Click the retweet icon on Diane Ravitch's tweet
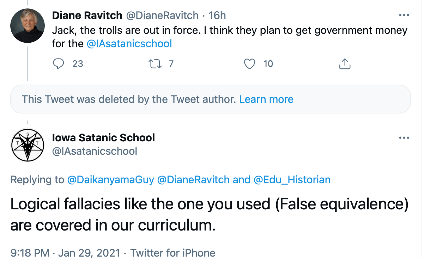Screen dimensions: 424x258 [154, 64]
